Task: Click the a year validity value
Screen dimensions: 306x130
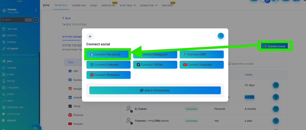Action: [x=248, y=121]
